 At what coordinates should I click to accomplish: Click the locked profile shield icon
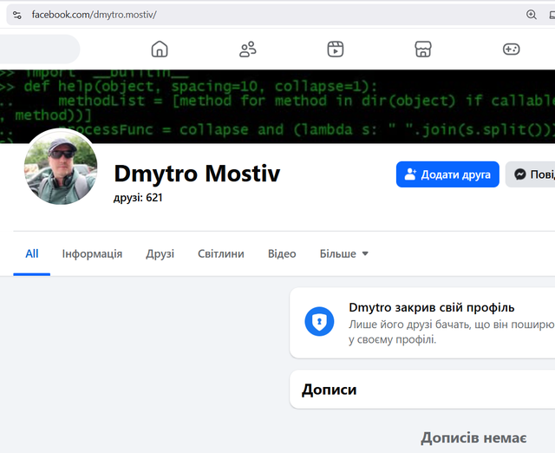point(319,321)
